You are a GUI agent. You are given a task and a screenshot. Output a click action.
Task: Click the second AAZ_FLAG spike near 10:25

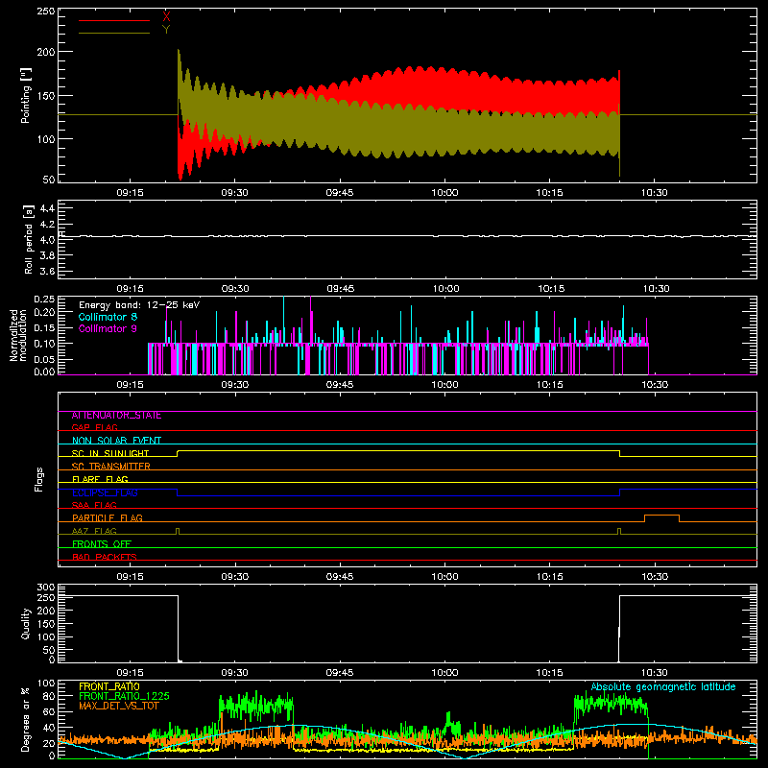pyautogui.click(x=619, y=531)
